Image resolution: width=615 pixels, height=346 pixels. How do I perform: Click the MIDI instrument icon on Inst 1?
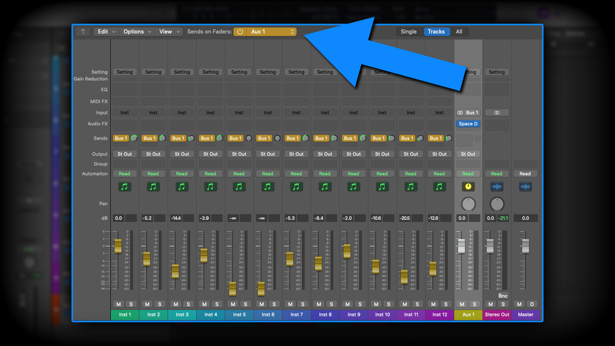click(x=125, y=187)
